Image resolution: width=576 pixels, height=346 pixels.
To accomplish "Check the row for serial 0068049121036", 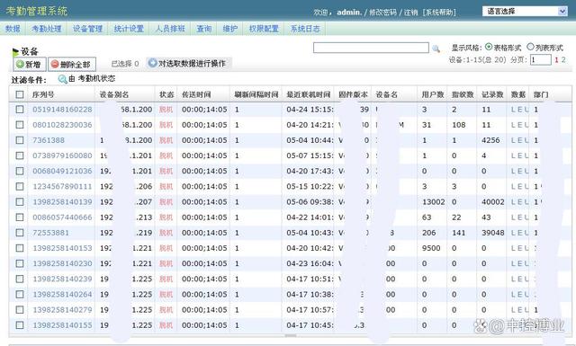I will (x=20, y=171).
